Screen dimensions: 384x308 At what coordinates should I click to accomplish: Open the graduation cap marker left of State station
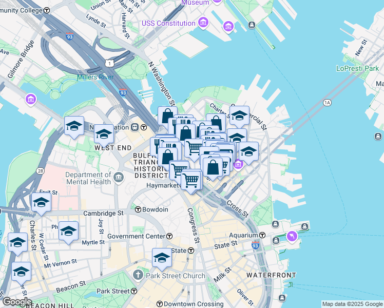[162, 258]
